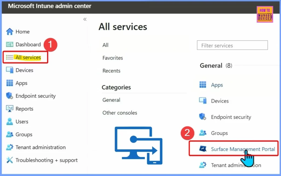Click the Troubleshooting + support tools icon
Viewport: 281px width, 176px height.
click(x=10, y=160)
